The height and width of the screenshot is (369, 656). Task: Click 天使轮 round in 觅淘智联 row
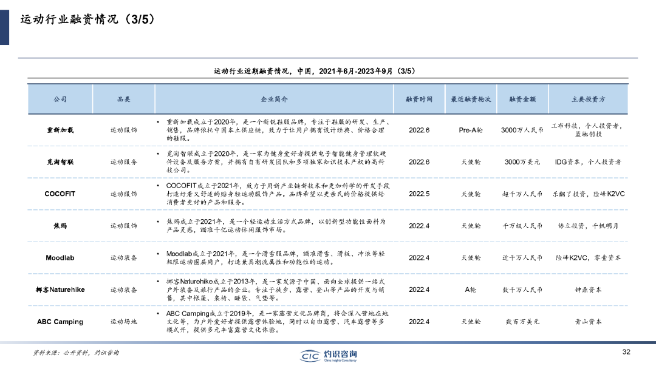(471, 161)
